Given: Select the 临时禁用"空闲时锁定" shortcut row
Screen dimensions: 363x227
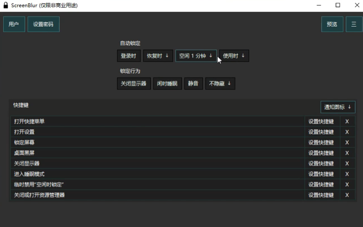Looking at the screenshot, I should click(157, 185).
